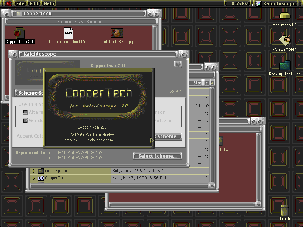This screenshot has height=227, width=303.
Task: Open the Edit menu
Action: [x=34, y=3]
